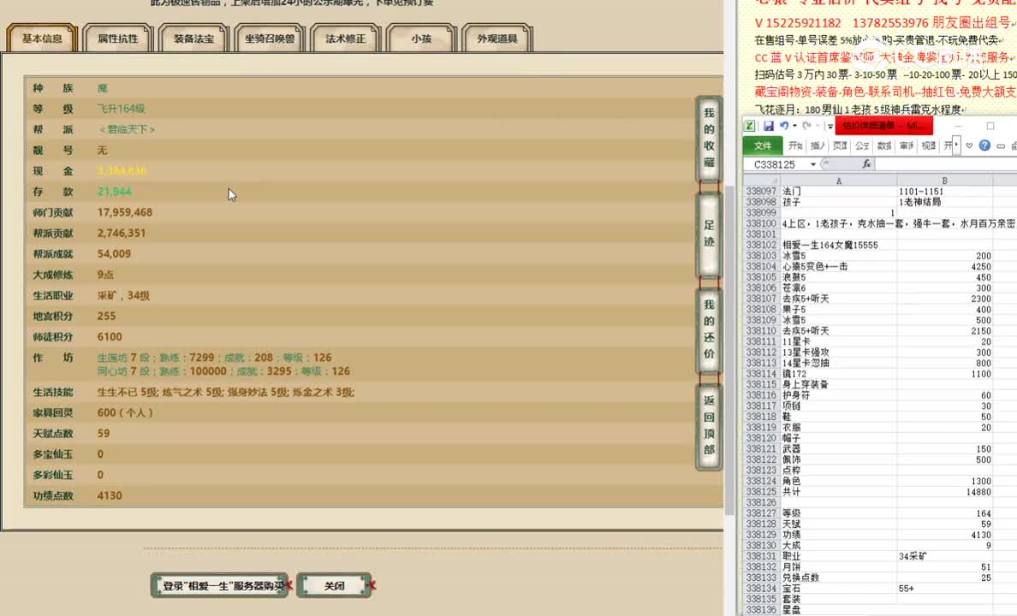Open the Name Box dropdown showing C338125
Screen dimensions: 1017x616
pyautogui.click(x=812, y=164)
